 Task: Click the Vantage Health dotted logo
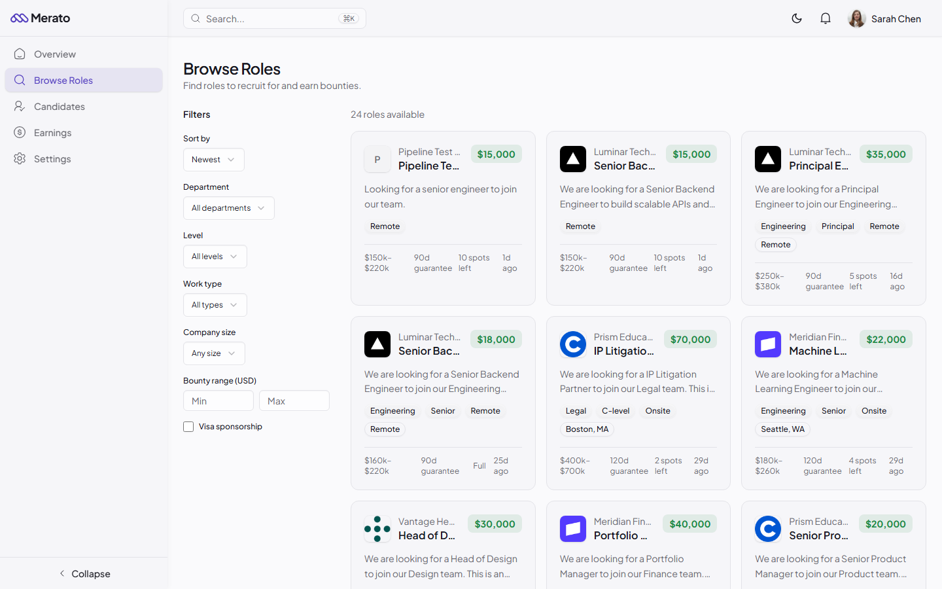tap(377, 529)
